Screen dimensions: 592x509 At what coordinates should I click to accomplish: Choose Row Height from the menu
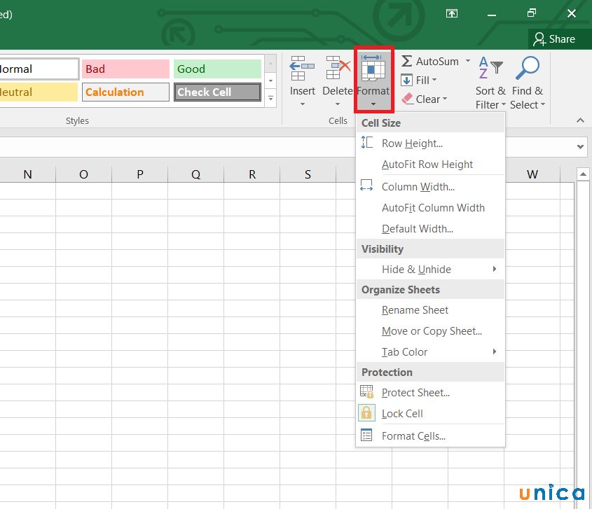pos(412,144)
